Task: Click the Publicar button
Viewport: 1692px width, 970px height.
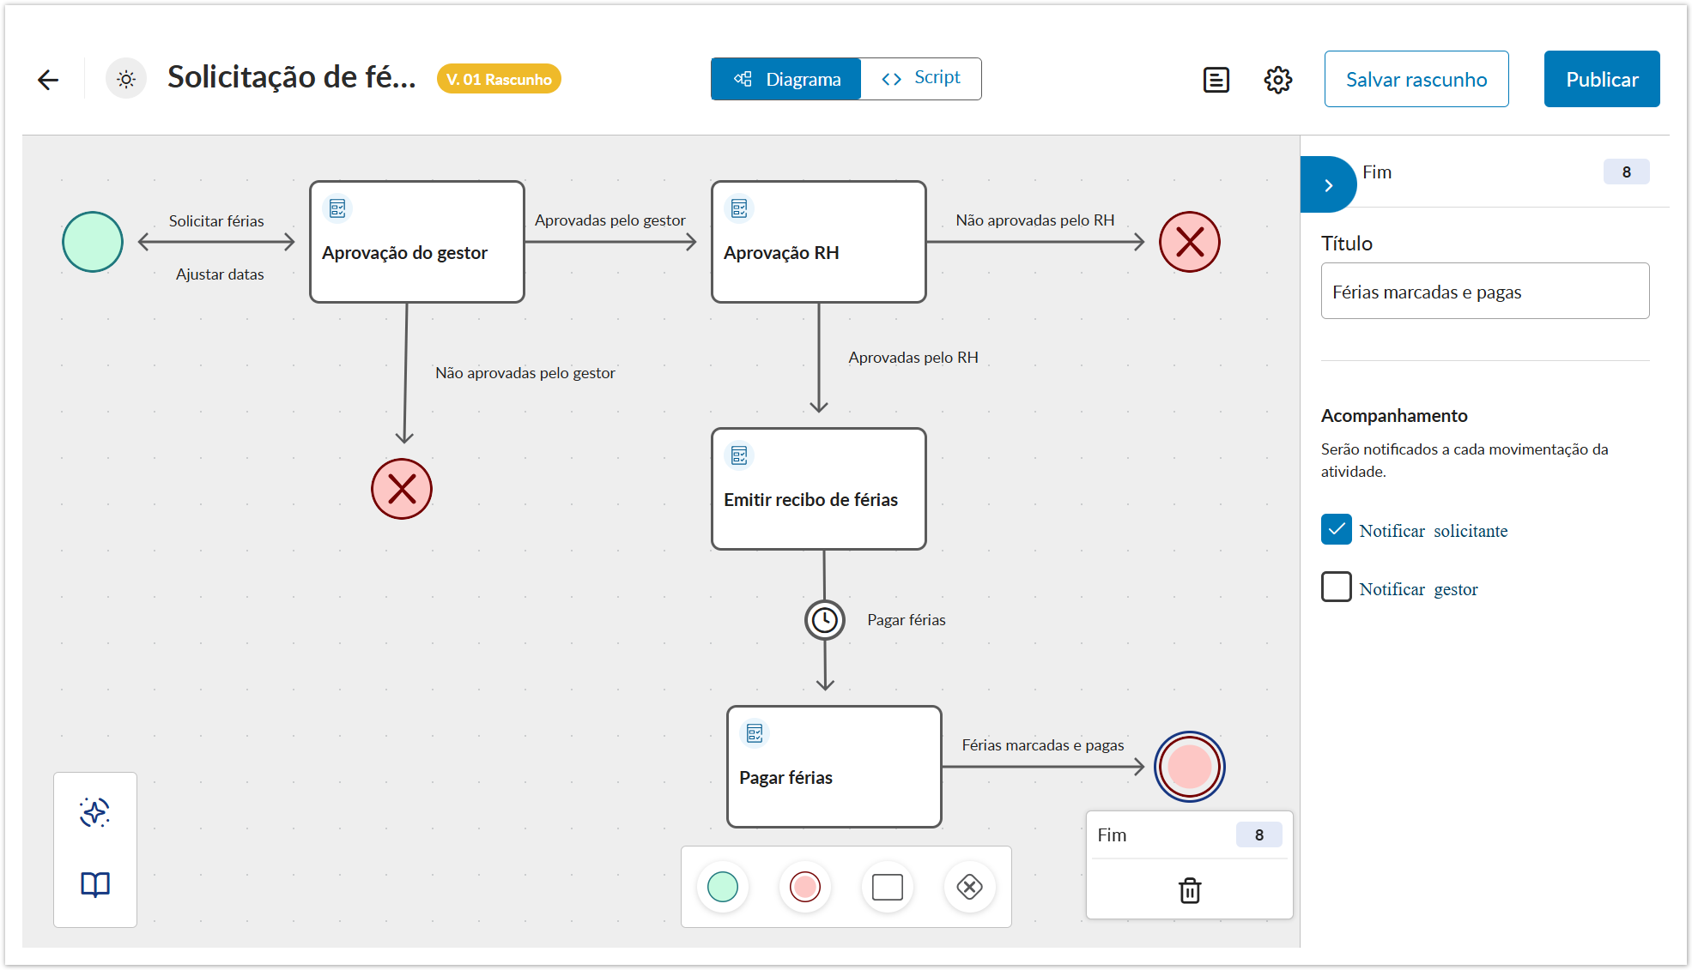Action: click(1601, 79)
